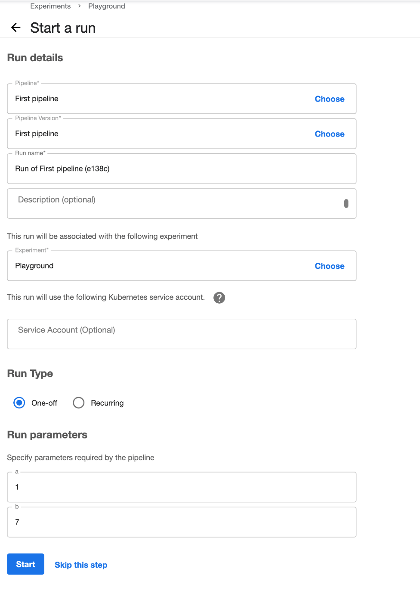The image size is (420, 603).
Task: Click the breadcrumb chevron separator
Action: pyautogui.click(x=80, y=6)
